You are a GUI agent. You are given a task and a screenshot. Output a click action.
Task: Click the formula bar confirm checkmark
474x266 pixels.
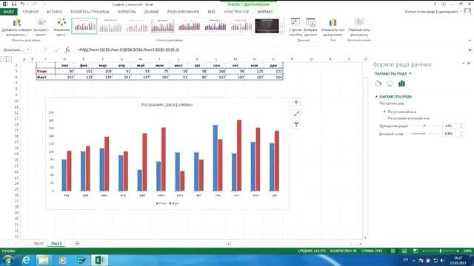56,50
